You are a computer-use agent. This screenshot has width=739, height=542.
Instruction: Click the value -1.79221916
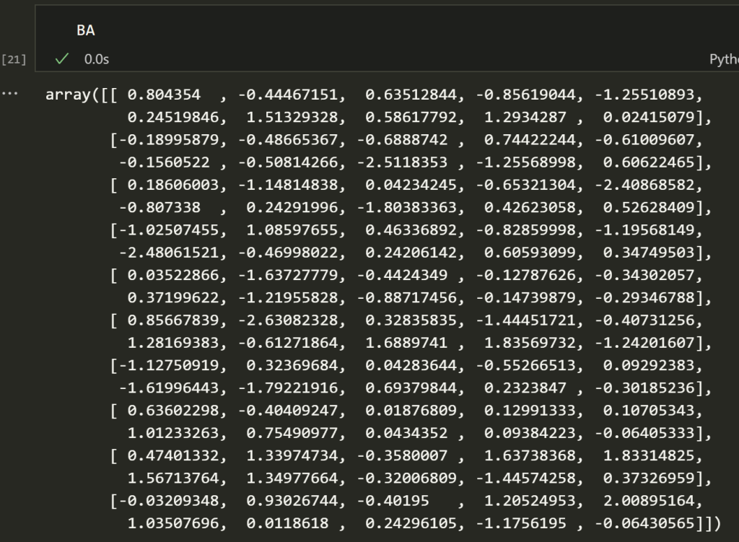click(x=289, y=389)
